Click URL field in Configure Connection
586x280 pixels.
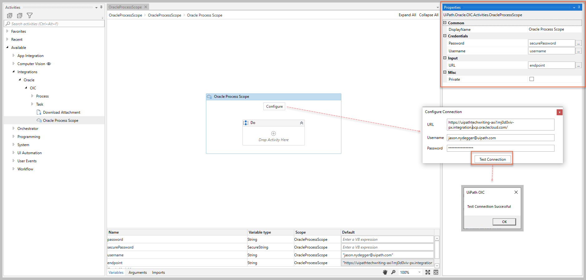(501, 125)
